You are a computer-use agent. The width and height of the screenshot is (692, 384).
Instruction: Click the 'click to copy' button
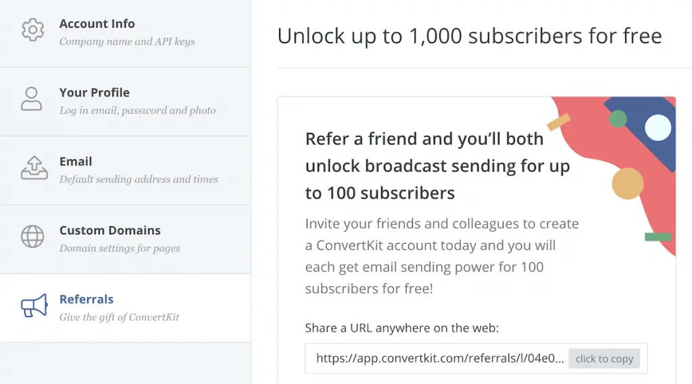(604, 359)
